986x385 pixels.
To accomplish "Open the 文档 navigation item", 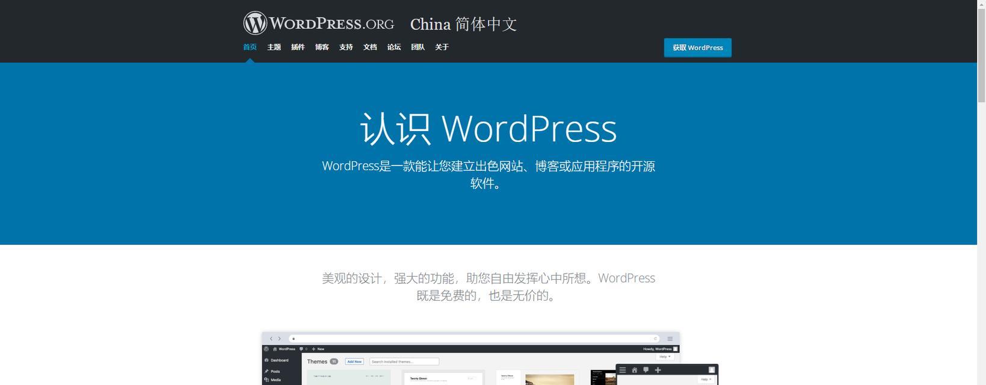I will point(370,47).
